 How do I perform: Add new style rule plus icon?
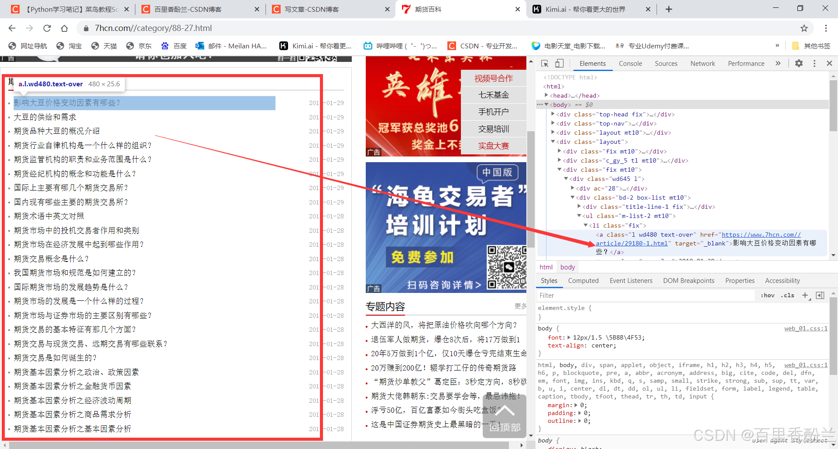tap(805, 296)
